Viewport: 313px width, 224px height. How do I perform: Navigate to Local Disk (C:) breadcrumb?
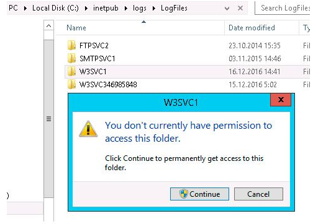[x=55, y=8]
